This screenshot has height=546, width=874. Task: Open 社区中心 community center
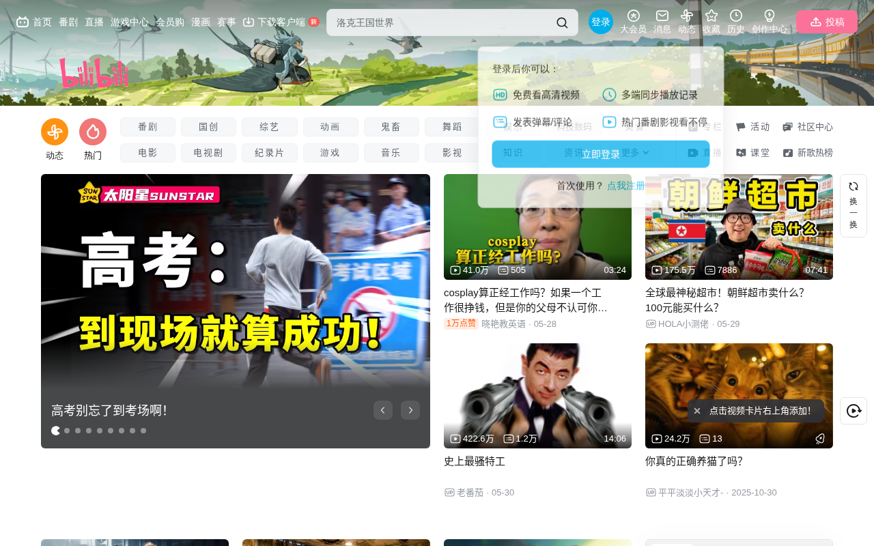[x=808, y=127]
